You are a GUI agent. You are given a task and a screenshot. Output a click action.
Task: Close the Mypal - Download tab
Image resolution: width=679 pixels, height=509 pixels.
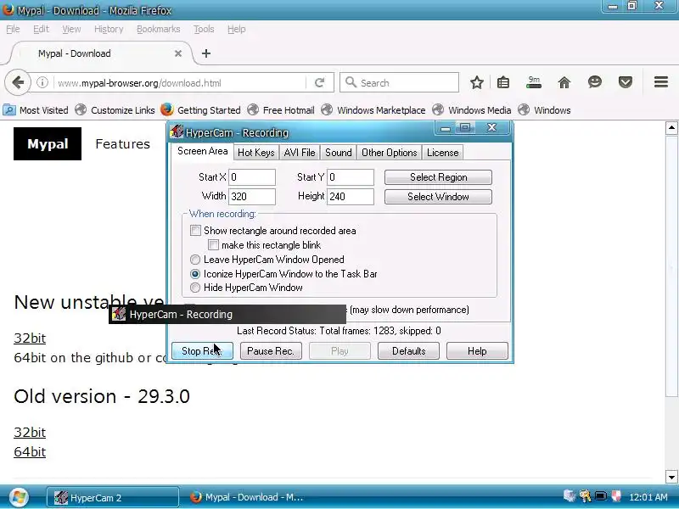[178, 53]
